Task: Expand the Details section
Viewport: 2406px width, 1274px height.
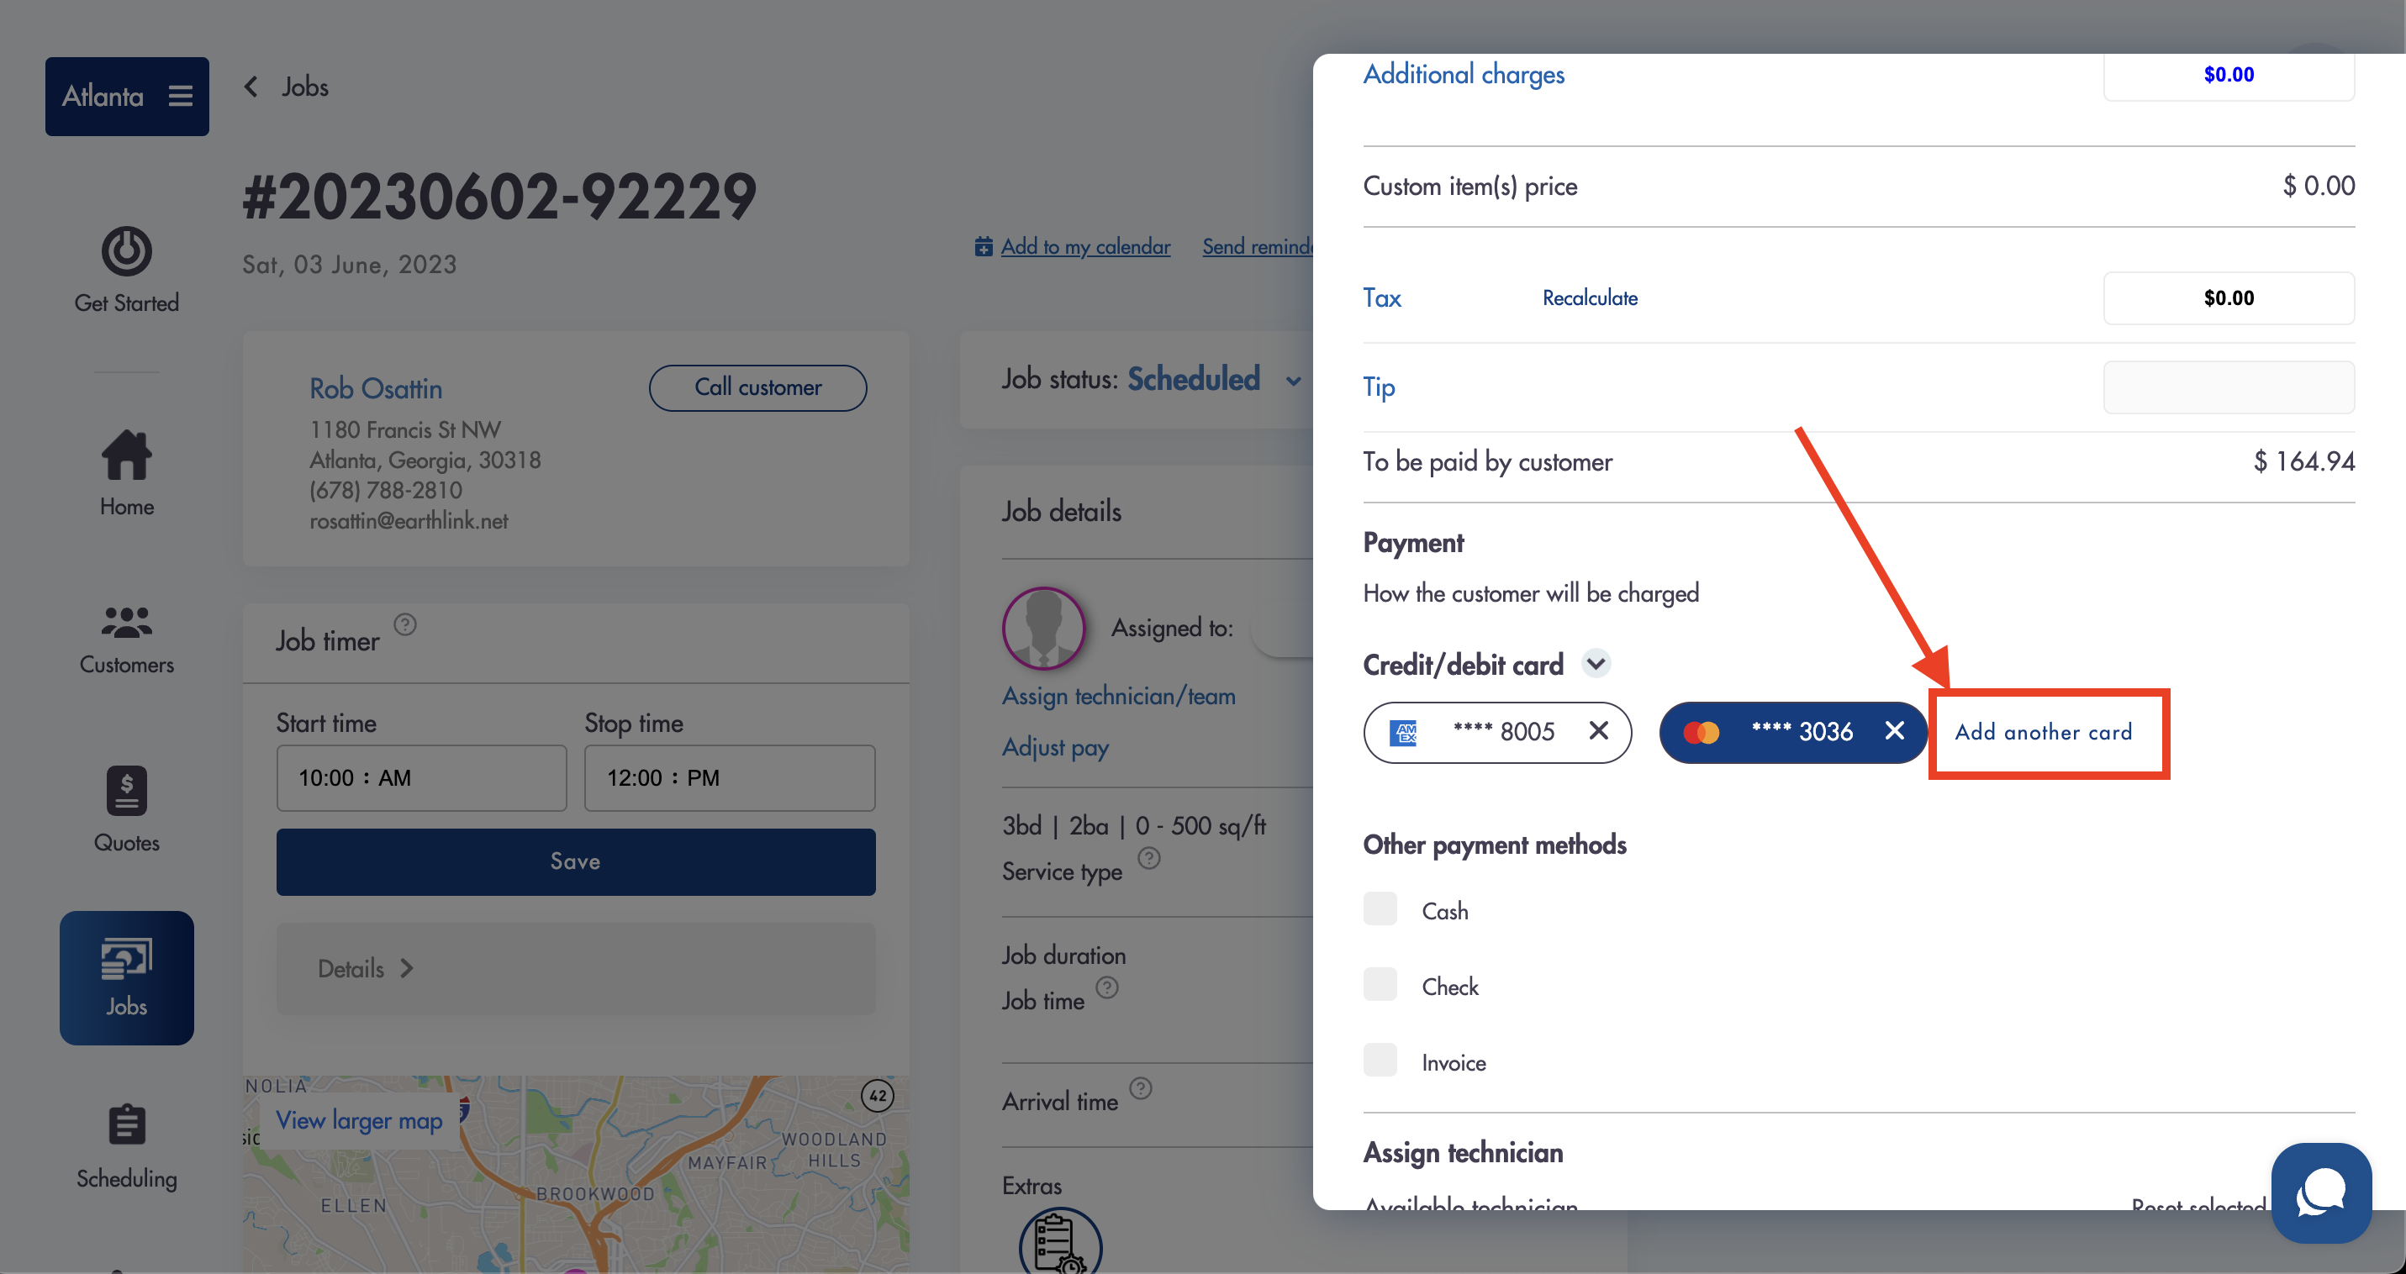Action: 575,969
